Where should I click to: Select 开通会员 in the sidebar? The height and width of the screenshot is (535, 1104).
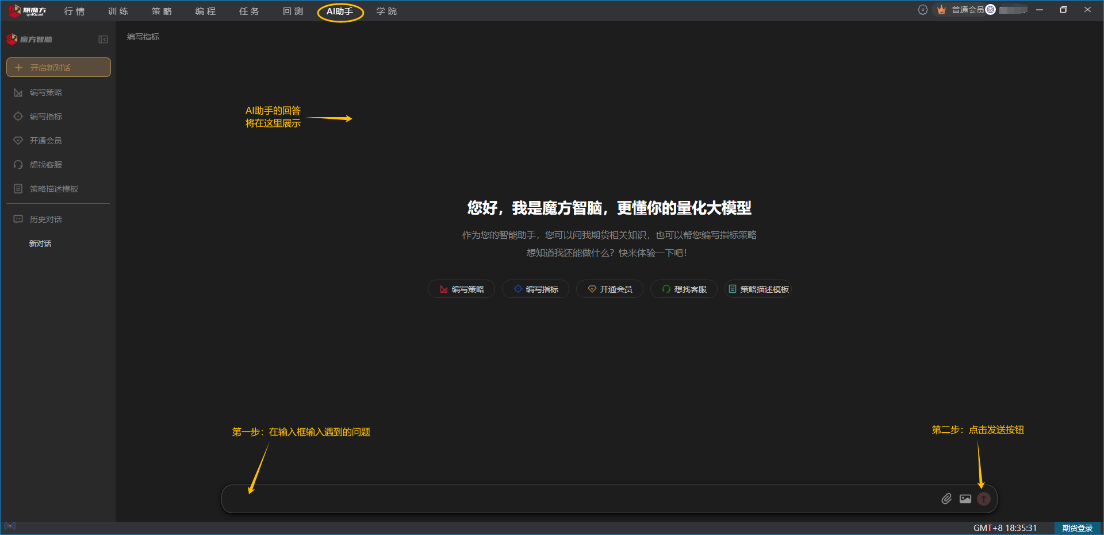(x=46, y=141)
